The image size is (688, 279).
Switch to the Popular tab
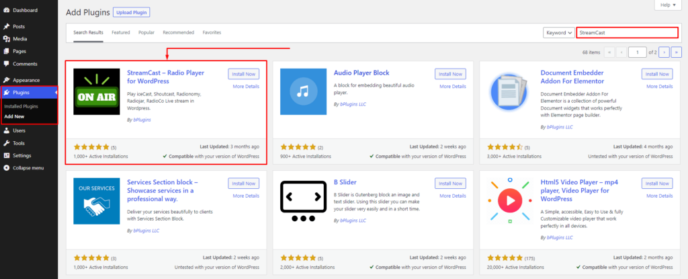click(146, 32)
